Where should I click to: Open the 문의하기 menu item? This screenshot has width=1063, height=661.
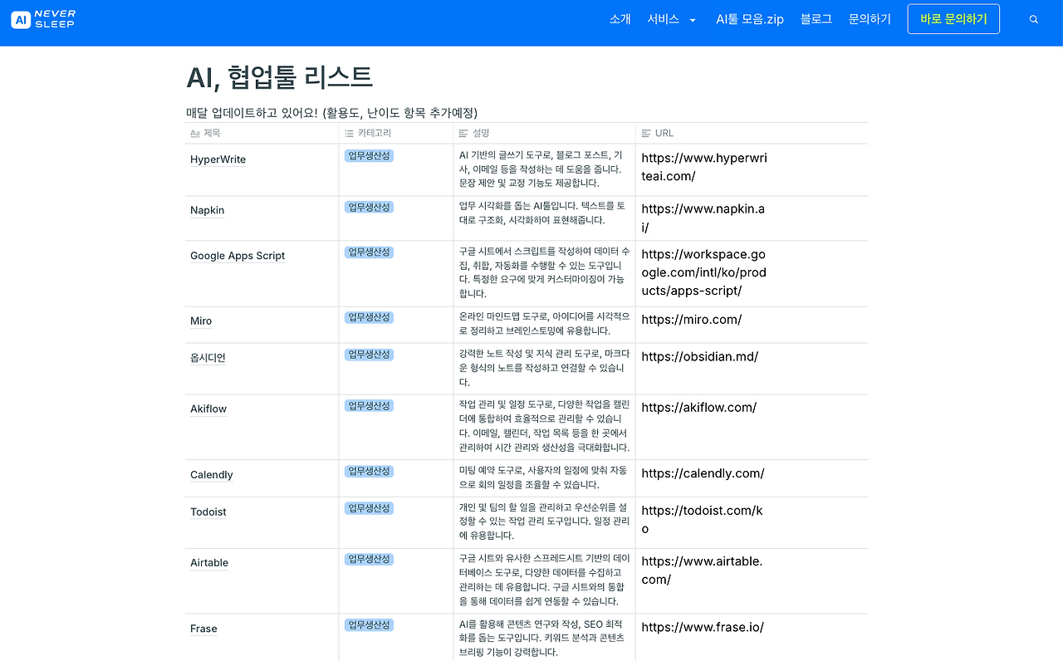pos(870,19)
